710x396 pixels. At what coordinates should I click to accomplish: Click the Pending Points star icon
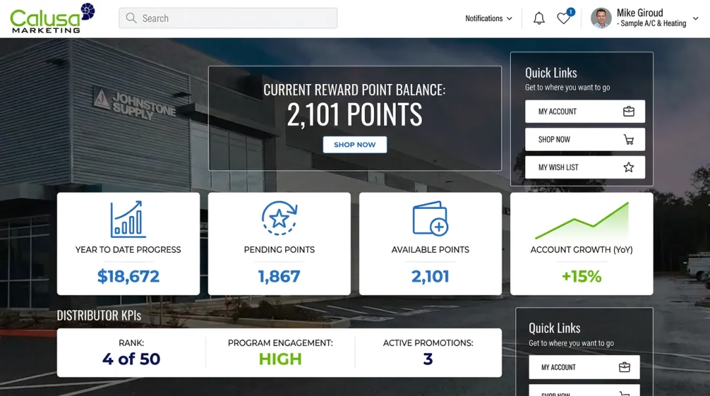(279, 218)
